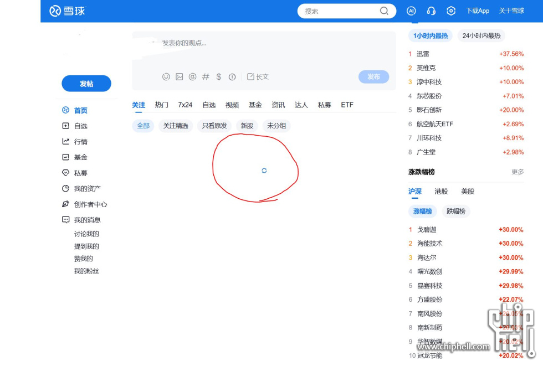Open the AI assistant icon
Screen dimensions: 543x366
pyautogui.click(x=411, y=11)
